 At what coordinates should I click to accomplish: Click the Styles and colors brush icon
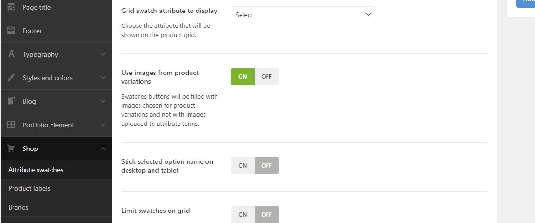tap(12, 78)
